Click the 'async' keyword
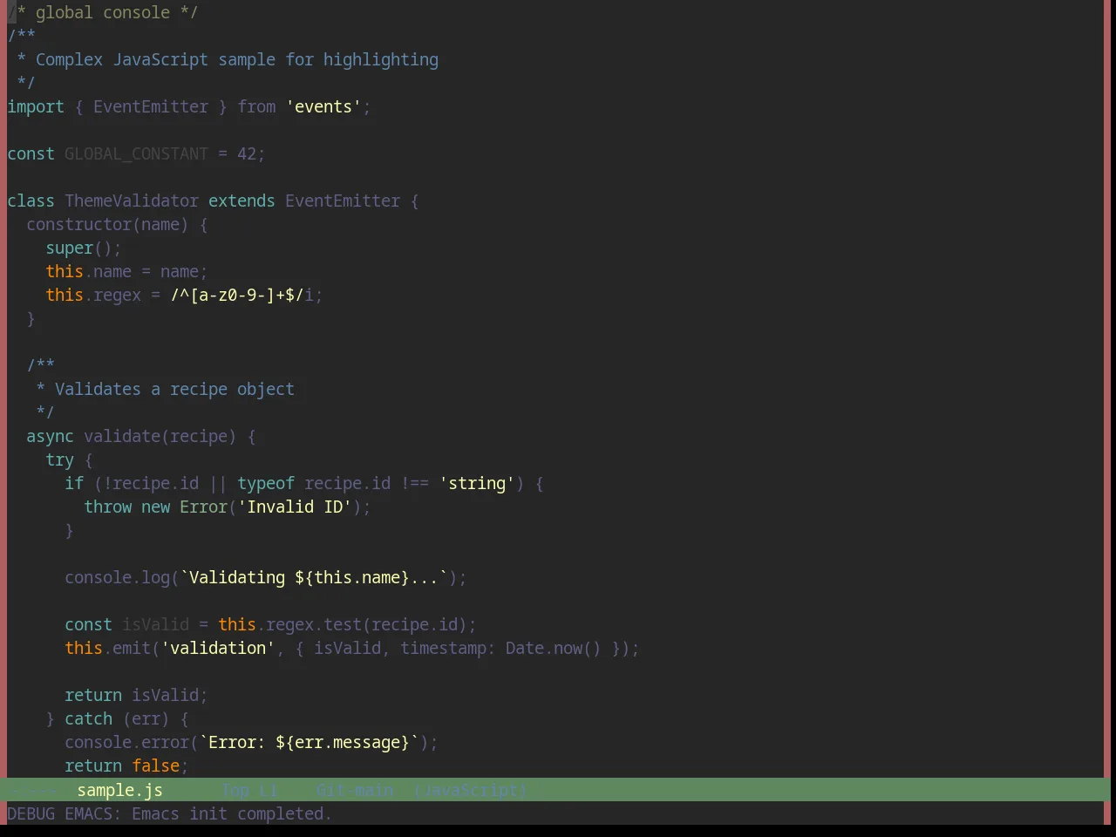1116x837 pixels. (50, 436)
